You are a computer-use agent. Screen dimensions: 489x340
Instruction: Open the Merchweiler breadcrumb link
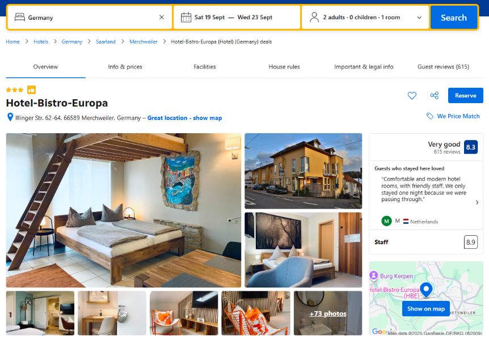tap(144, 42)
